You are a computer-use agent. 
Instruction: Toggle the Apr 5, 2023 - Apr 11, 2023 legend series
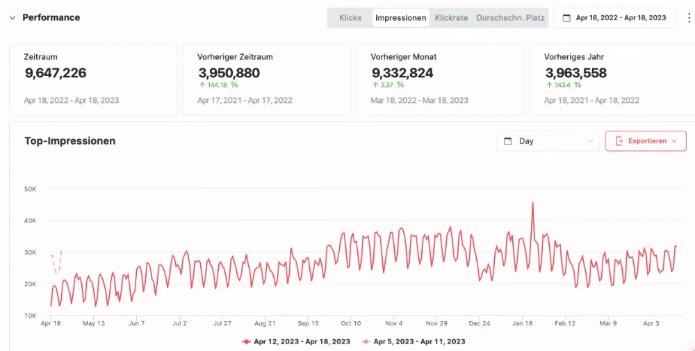click(x=414, y=341)
